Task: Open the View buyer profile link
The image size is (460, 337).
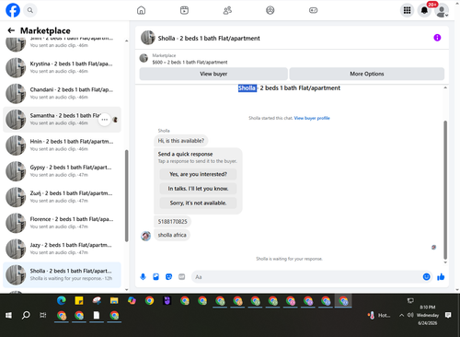Action: coord(312,118)
